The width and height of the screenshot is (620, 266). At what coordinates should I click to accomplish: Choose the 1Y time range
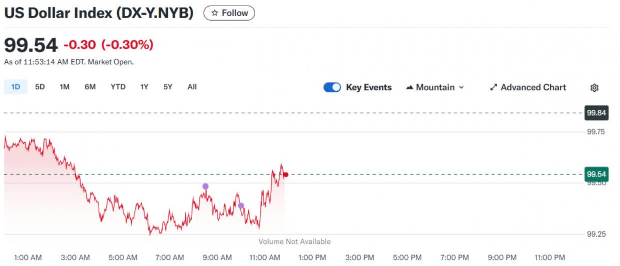point(144,87)
